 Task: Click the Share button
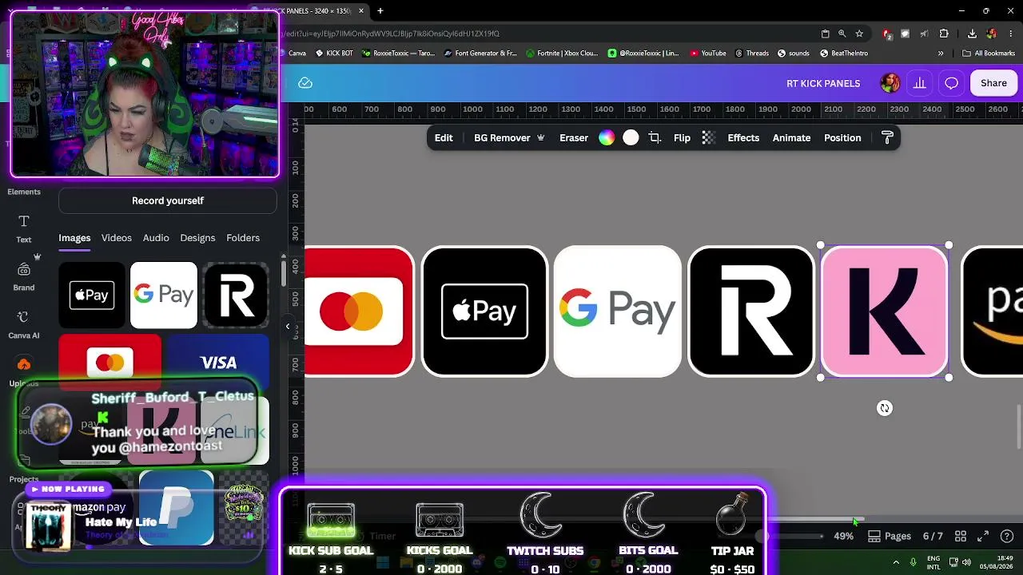click(993, 83)
